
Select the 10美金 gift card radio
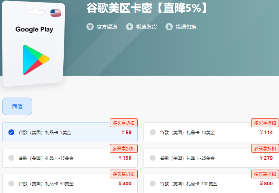[153, 132]
